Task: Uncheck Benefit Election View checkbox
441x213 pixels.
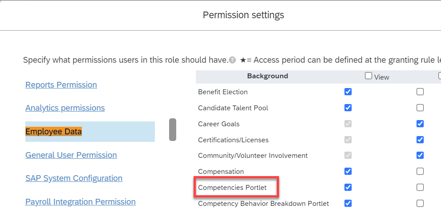Action: click(348, 92)
